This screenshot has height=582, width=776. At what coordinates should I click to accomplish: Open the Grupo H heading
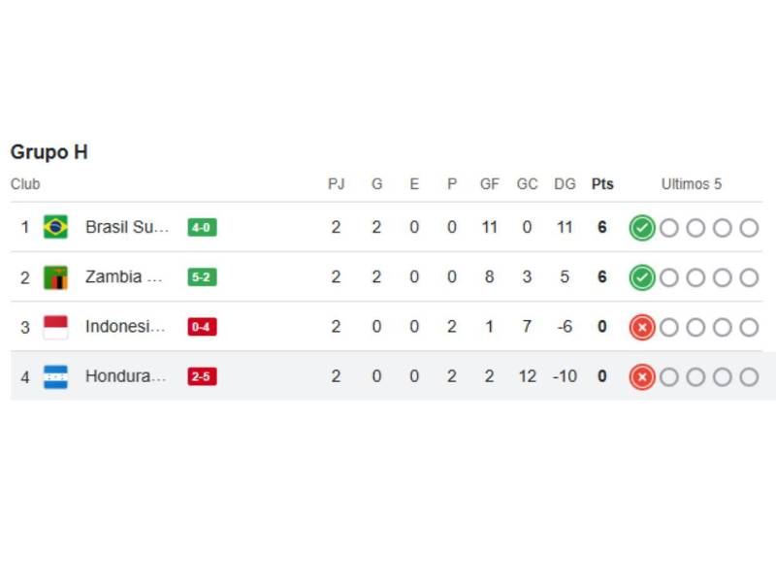48,152
